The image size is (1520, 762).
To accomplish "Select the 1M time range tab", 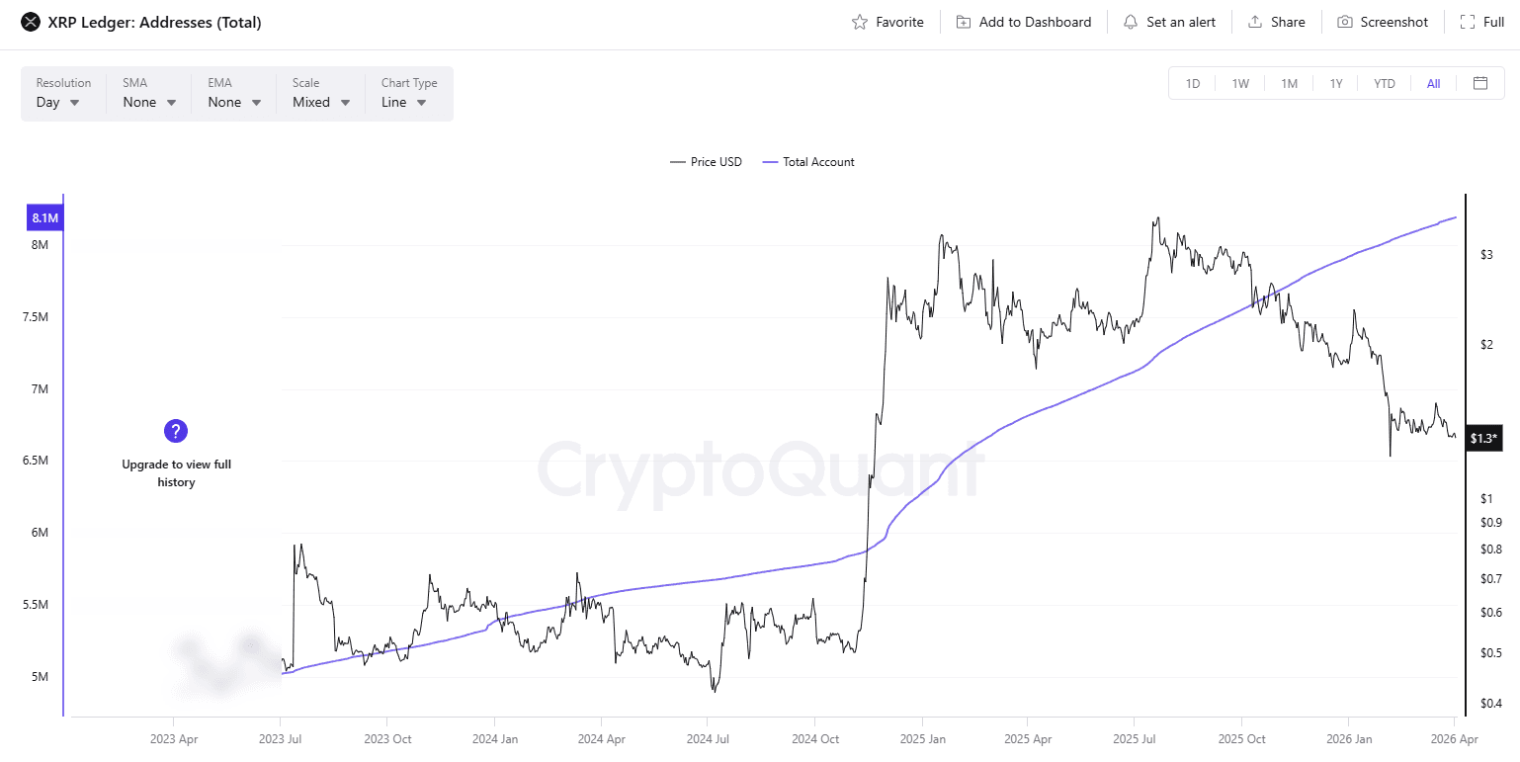I will [x=1289, y=84].
